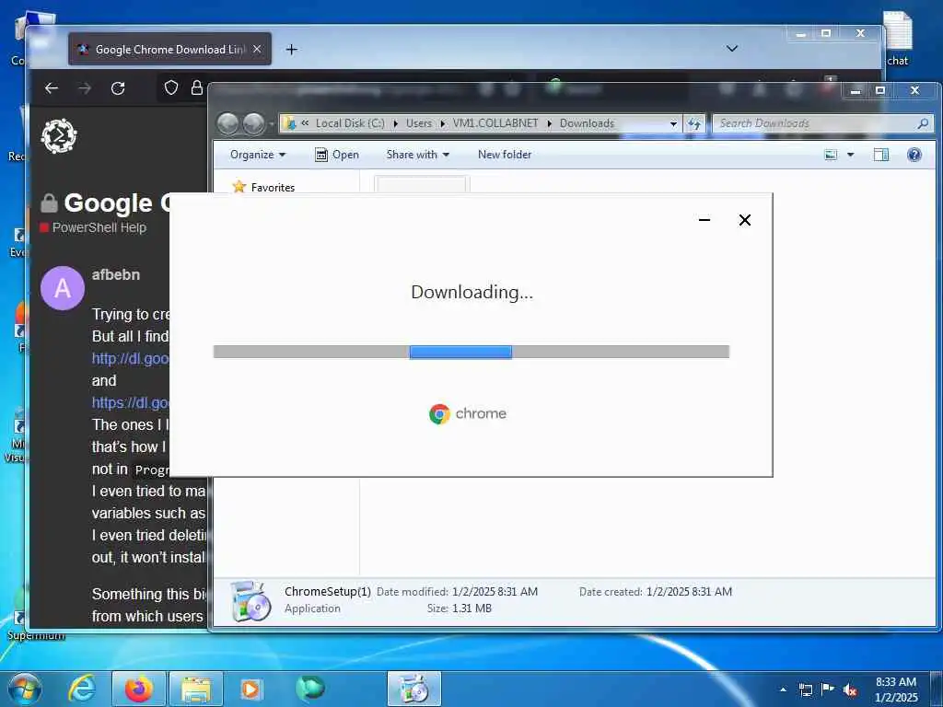Click the Action Center flag icon
Screen dimensions: 943x707
click(x=828, y=690)
